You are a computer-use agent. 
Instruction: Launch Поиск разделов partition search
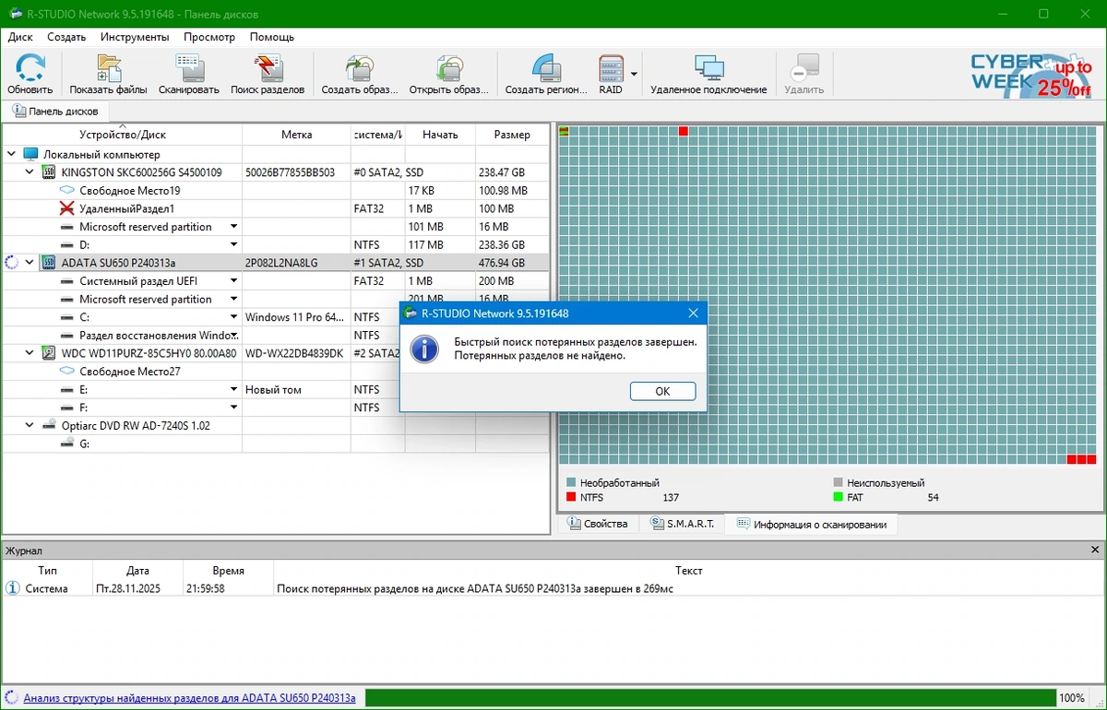pyautogui.click(x=268, y=74)
